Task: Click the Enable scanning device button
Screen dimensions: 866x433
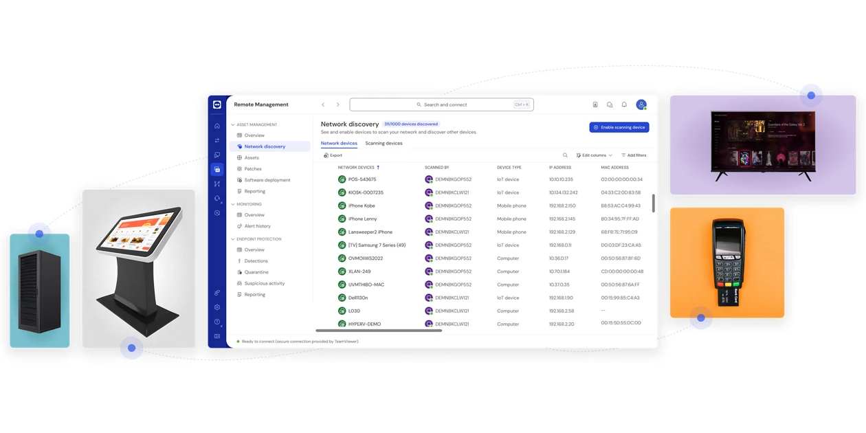Action: 619,127
